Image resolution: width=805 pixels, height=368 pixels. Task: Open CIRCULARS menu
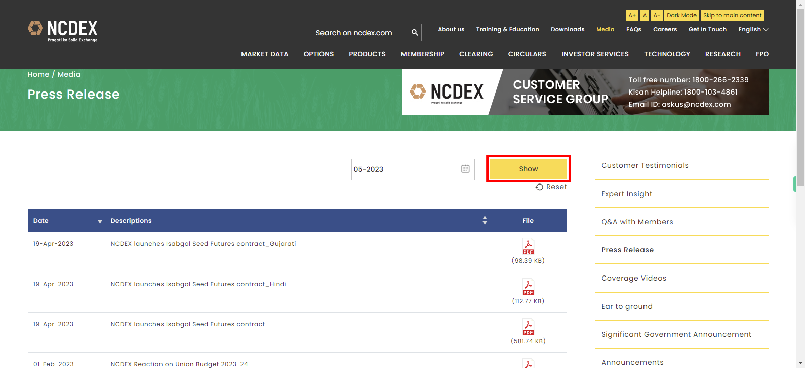pos(527,54)
